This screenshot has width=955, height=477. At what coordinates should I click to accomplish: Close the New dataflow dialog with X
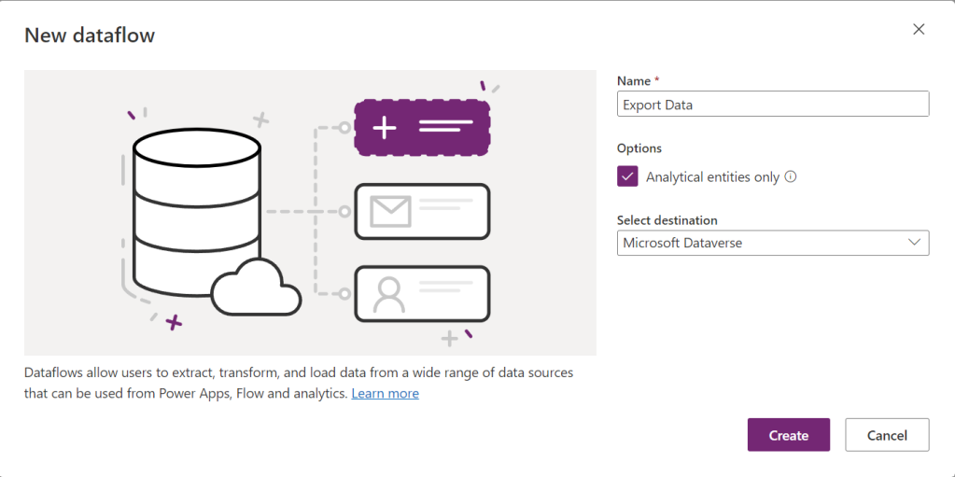(919, 29)
